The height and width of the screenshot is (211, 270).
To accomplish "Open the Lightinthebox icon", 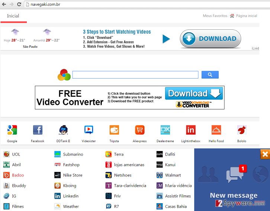I will pos(191,130).
